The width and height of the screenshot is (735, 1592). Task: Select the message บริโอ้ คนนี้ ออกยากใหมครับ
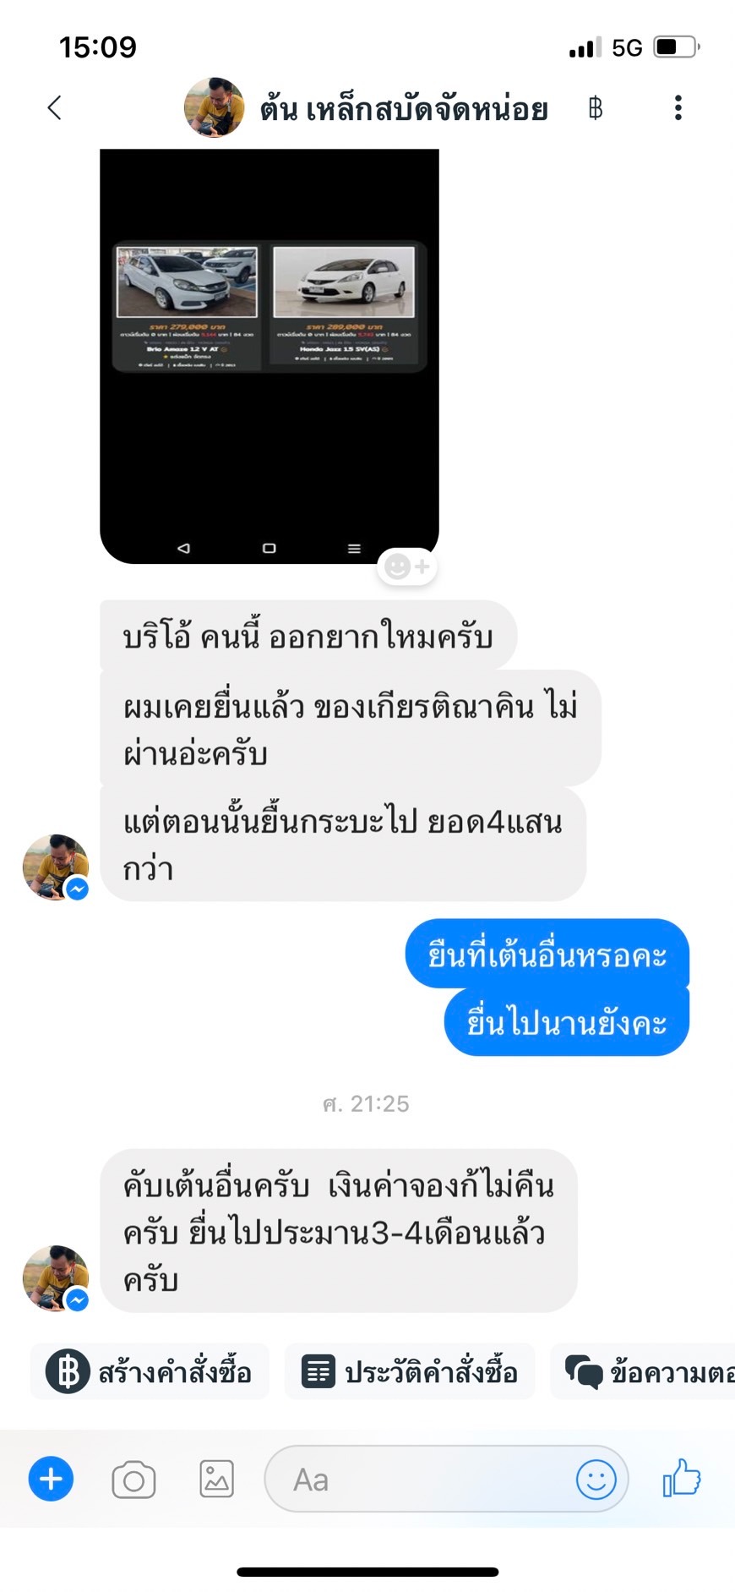pyautogui.click(x=308, y=636)
